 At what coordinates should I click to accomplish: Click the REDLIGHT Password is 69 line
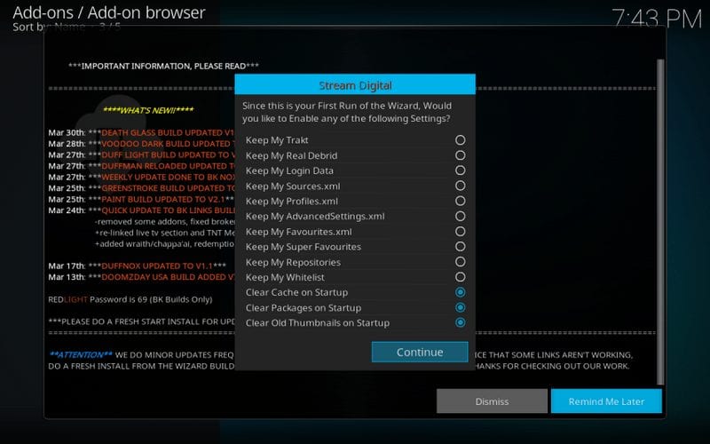click(x=130, y=299)
